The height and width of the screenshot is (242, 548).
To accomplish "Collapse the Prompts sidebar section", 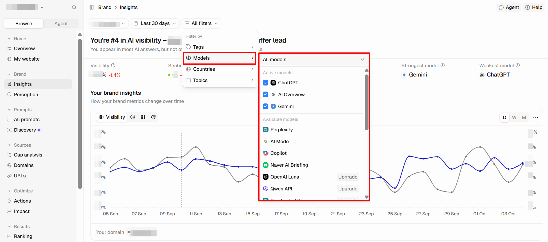I will click(9, 110).
